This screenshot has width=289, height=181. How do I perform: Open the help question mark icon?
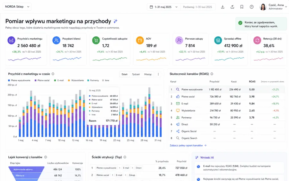pyautogui.click(x=251, y=7)
